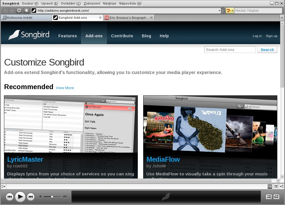The width and height of the screenshot is (285, 205).
Task: Open the Upravit menu
Action: pyautogui.click(x=50, y=3)
